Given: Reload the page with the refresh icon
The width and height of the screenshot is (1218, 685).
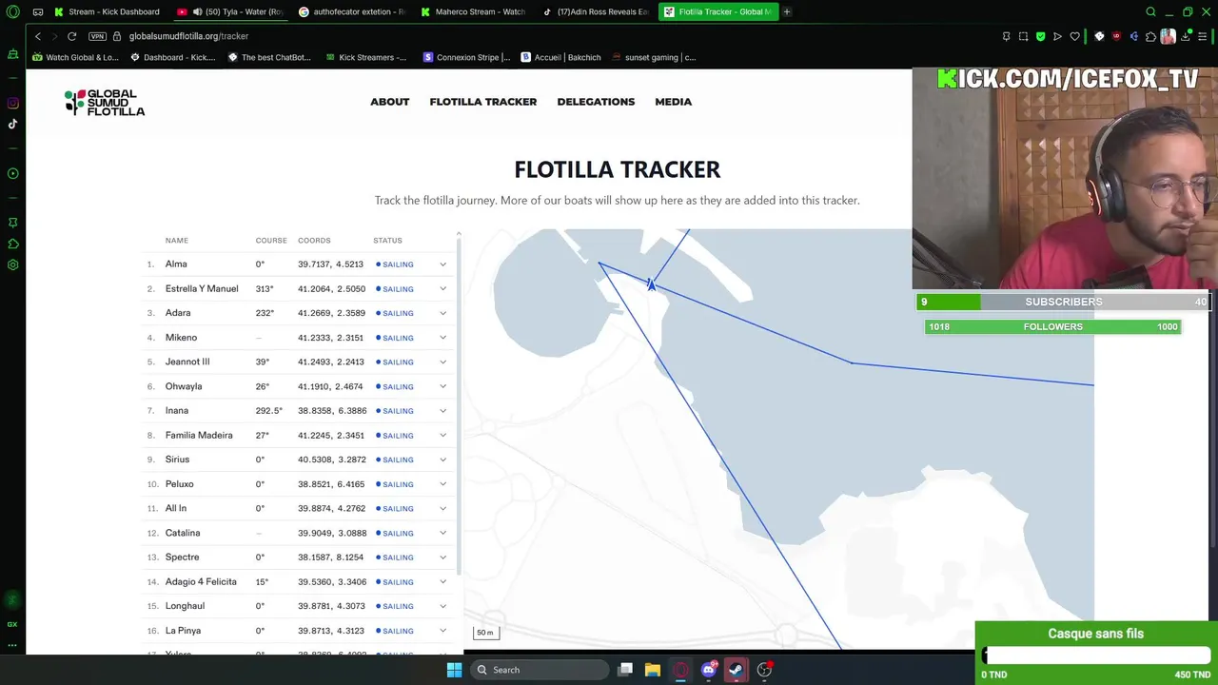Looking at the screenshot, I should click(71, 36).
